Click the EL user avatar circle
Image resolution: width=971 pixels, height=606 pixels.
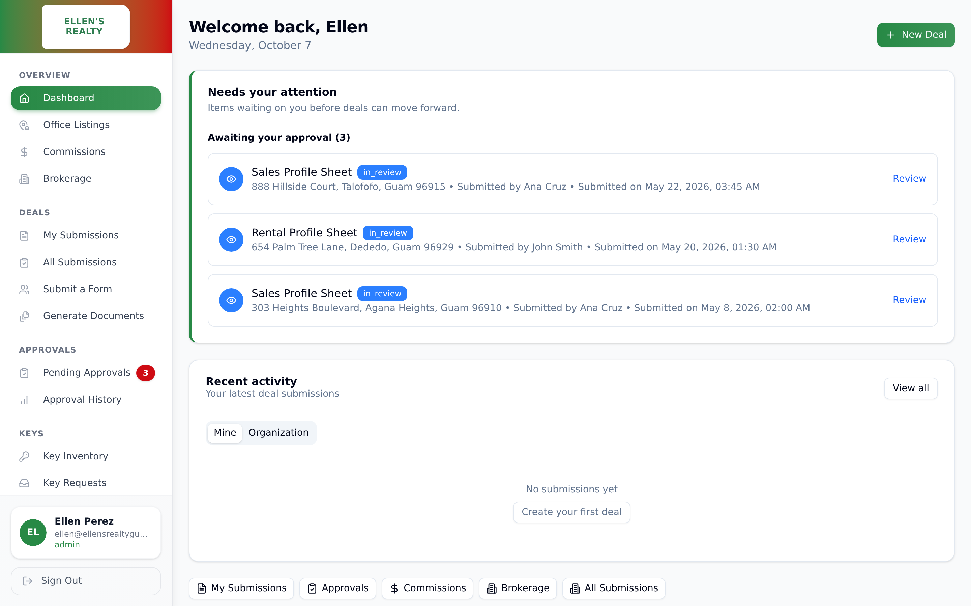pyautogui.click(x=33, y=532)
